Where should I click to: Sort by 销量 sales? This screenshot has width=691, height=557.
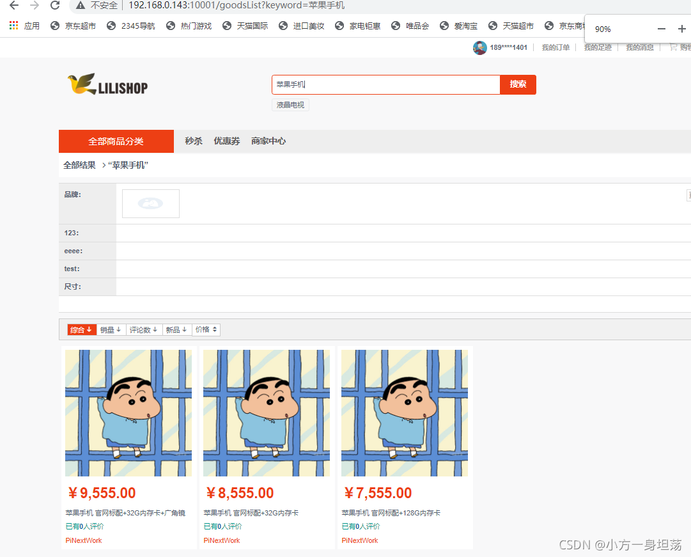click(111, 330)
